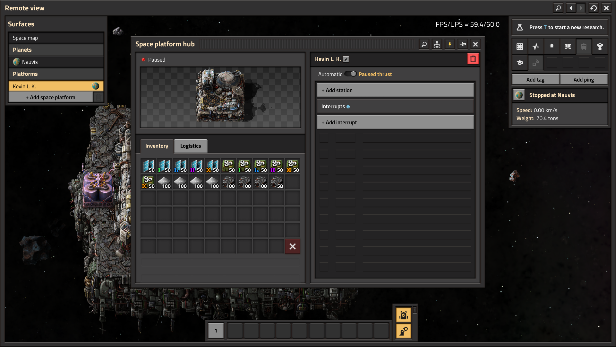This screenshot has height=347, width=616.
Task: Open the open-book library icon
Action: tap(568, 47)
